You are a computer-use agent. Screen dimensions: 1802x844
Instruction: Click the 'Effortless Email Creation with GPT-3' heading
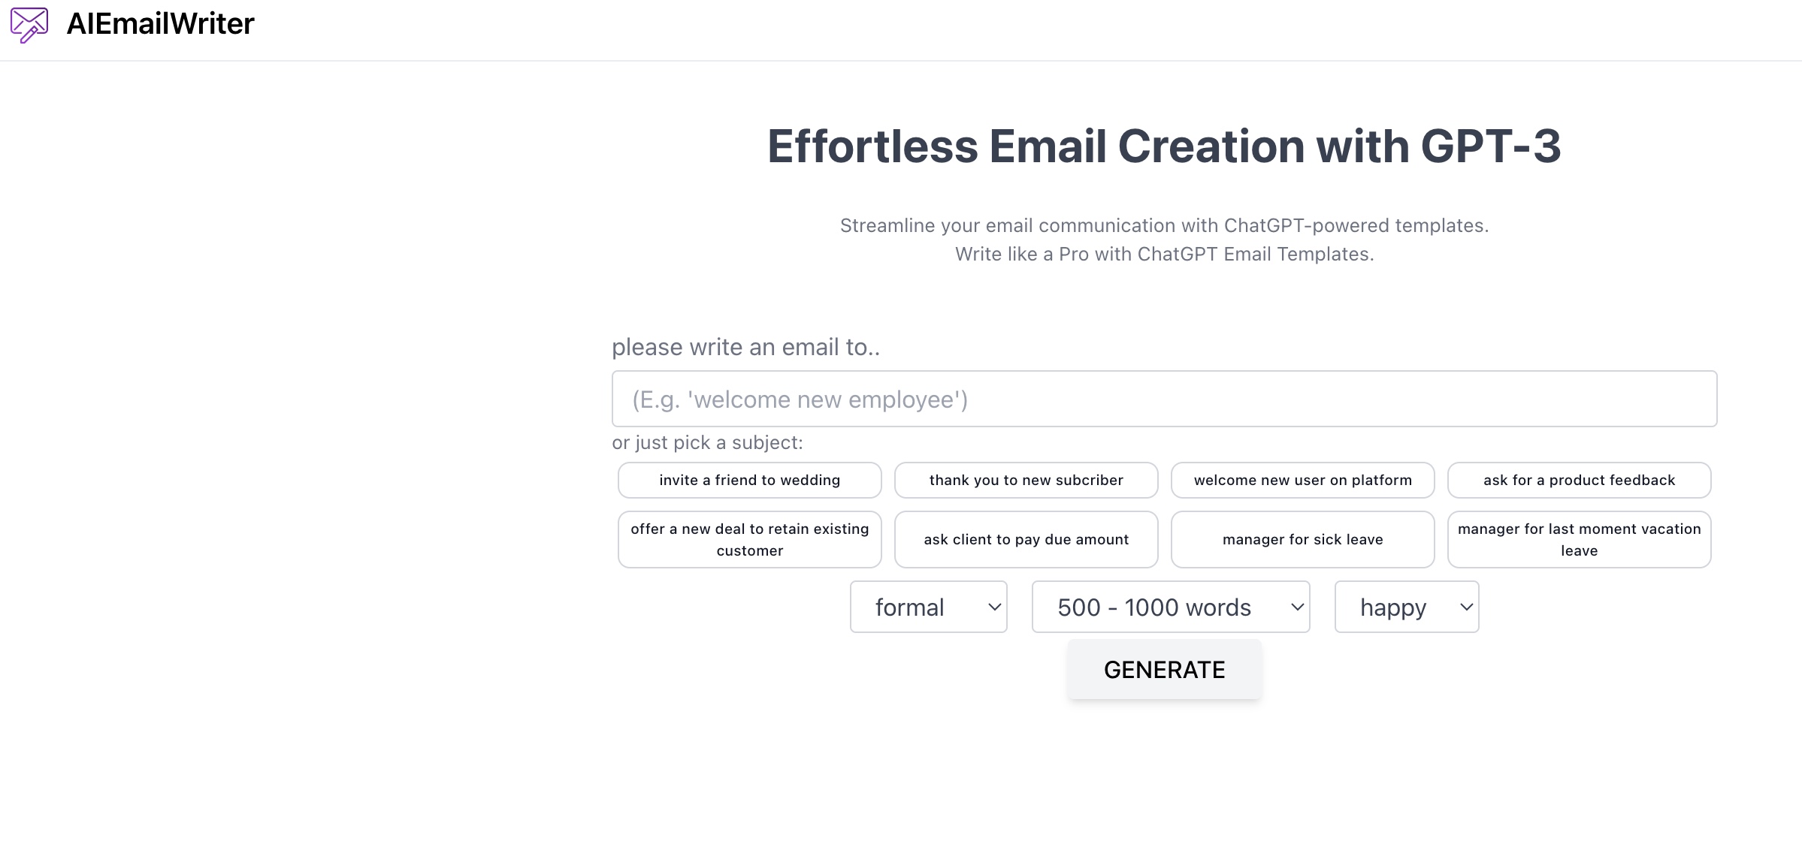click(x=1163, y=146)
